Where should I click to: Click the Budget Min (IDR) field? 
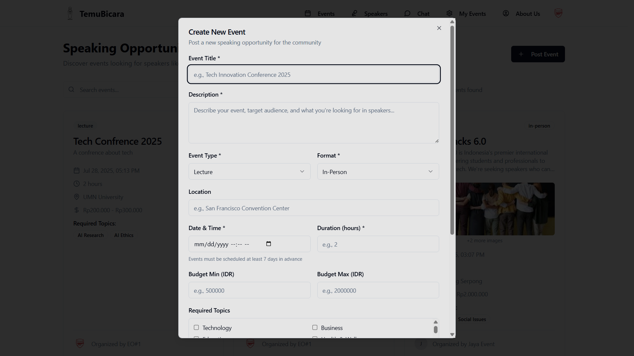tap(249, 290)
